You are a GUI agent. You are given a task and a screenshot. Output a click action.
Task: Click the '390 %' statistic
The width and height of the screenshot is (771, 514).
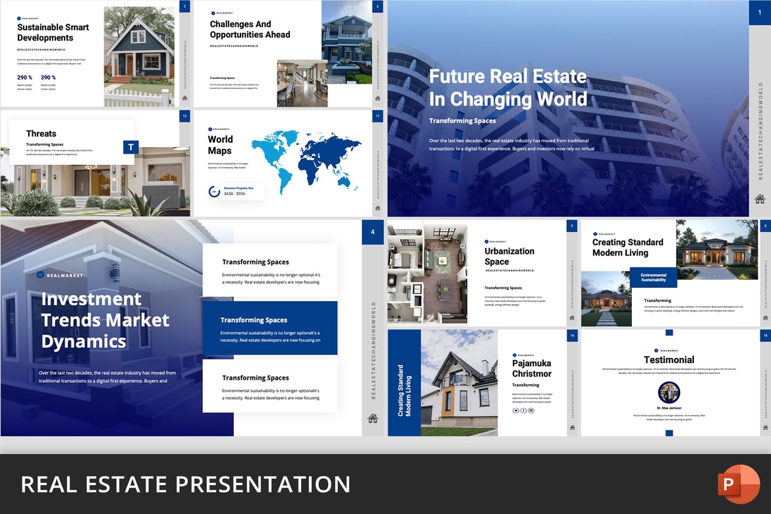coord(48,77)
